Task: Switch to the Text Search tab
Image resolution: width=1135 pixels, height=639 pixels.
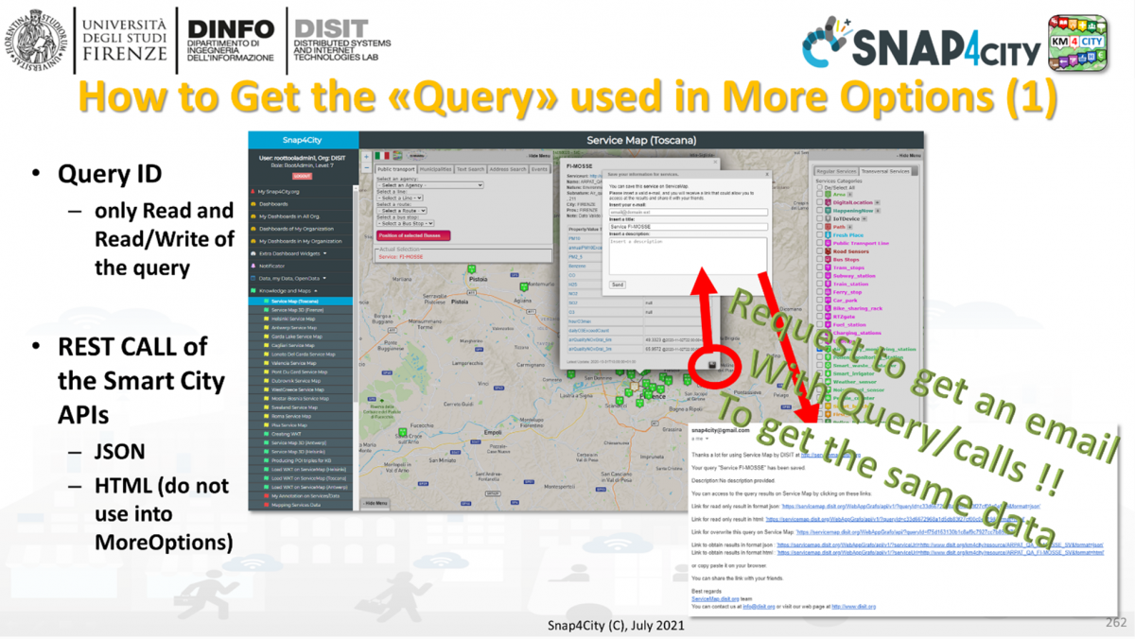Action: (x=470, y=169)
